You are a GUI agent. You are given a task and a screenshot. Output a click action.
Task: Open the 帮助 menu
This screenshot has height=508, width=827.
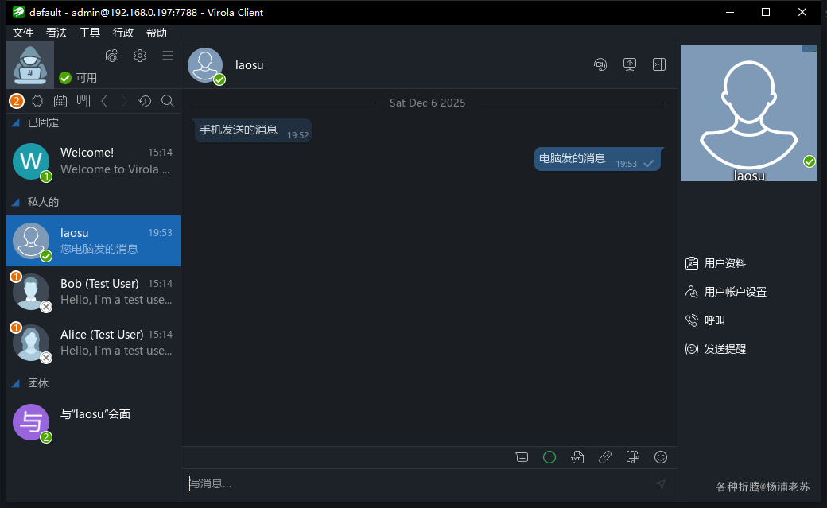point(157,33)
